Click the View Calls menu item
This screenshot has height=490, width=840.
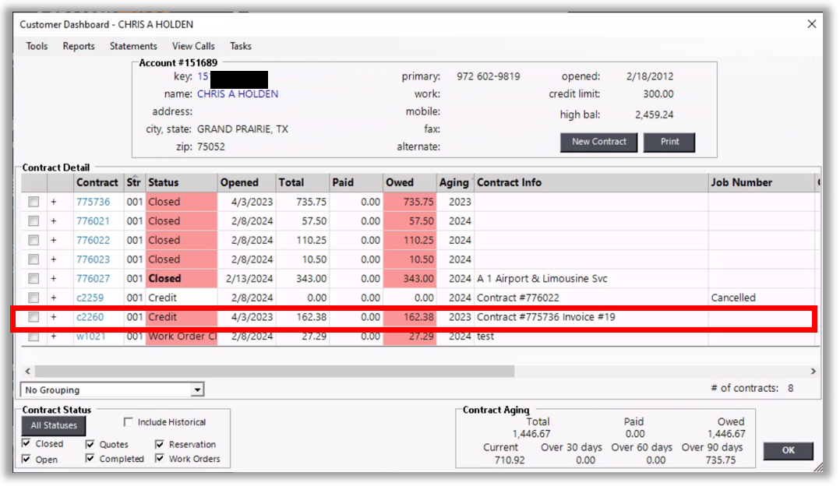[193, 46]
